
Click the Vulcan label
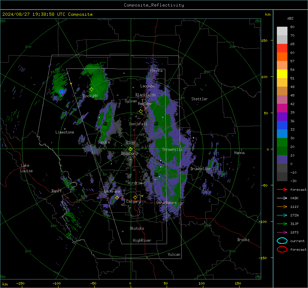tap(174, 254)
